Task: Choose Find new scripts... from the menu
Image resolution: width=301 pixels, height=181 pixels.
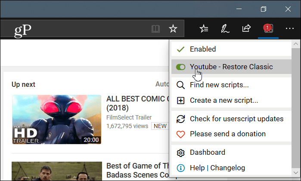Action: coord(231,85)
